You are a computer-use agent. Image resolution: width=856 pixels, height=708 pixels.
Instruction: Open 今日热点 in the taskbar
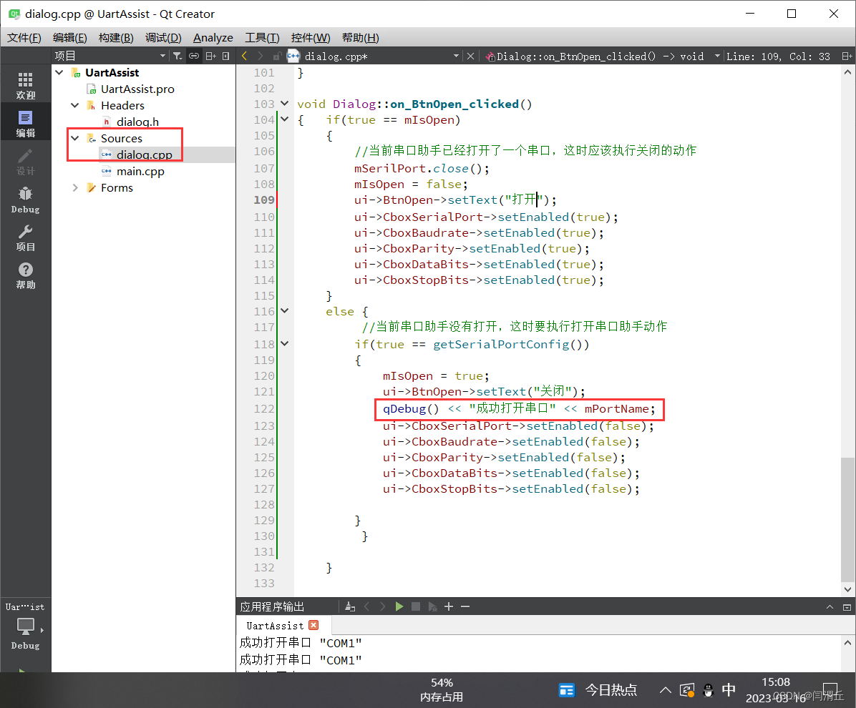598,690
